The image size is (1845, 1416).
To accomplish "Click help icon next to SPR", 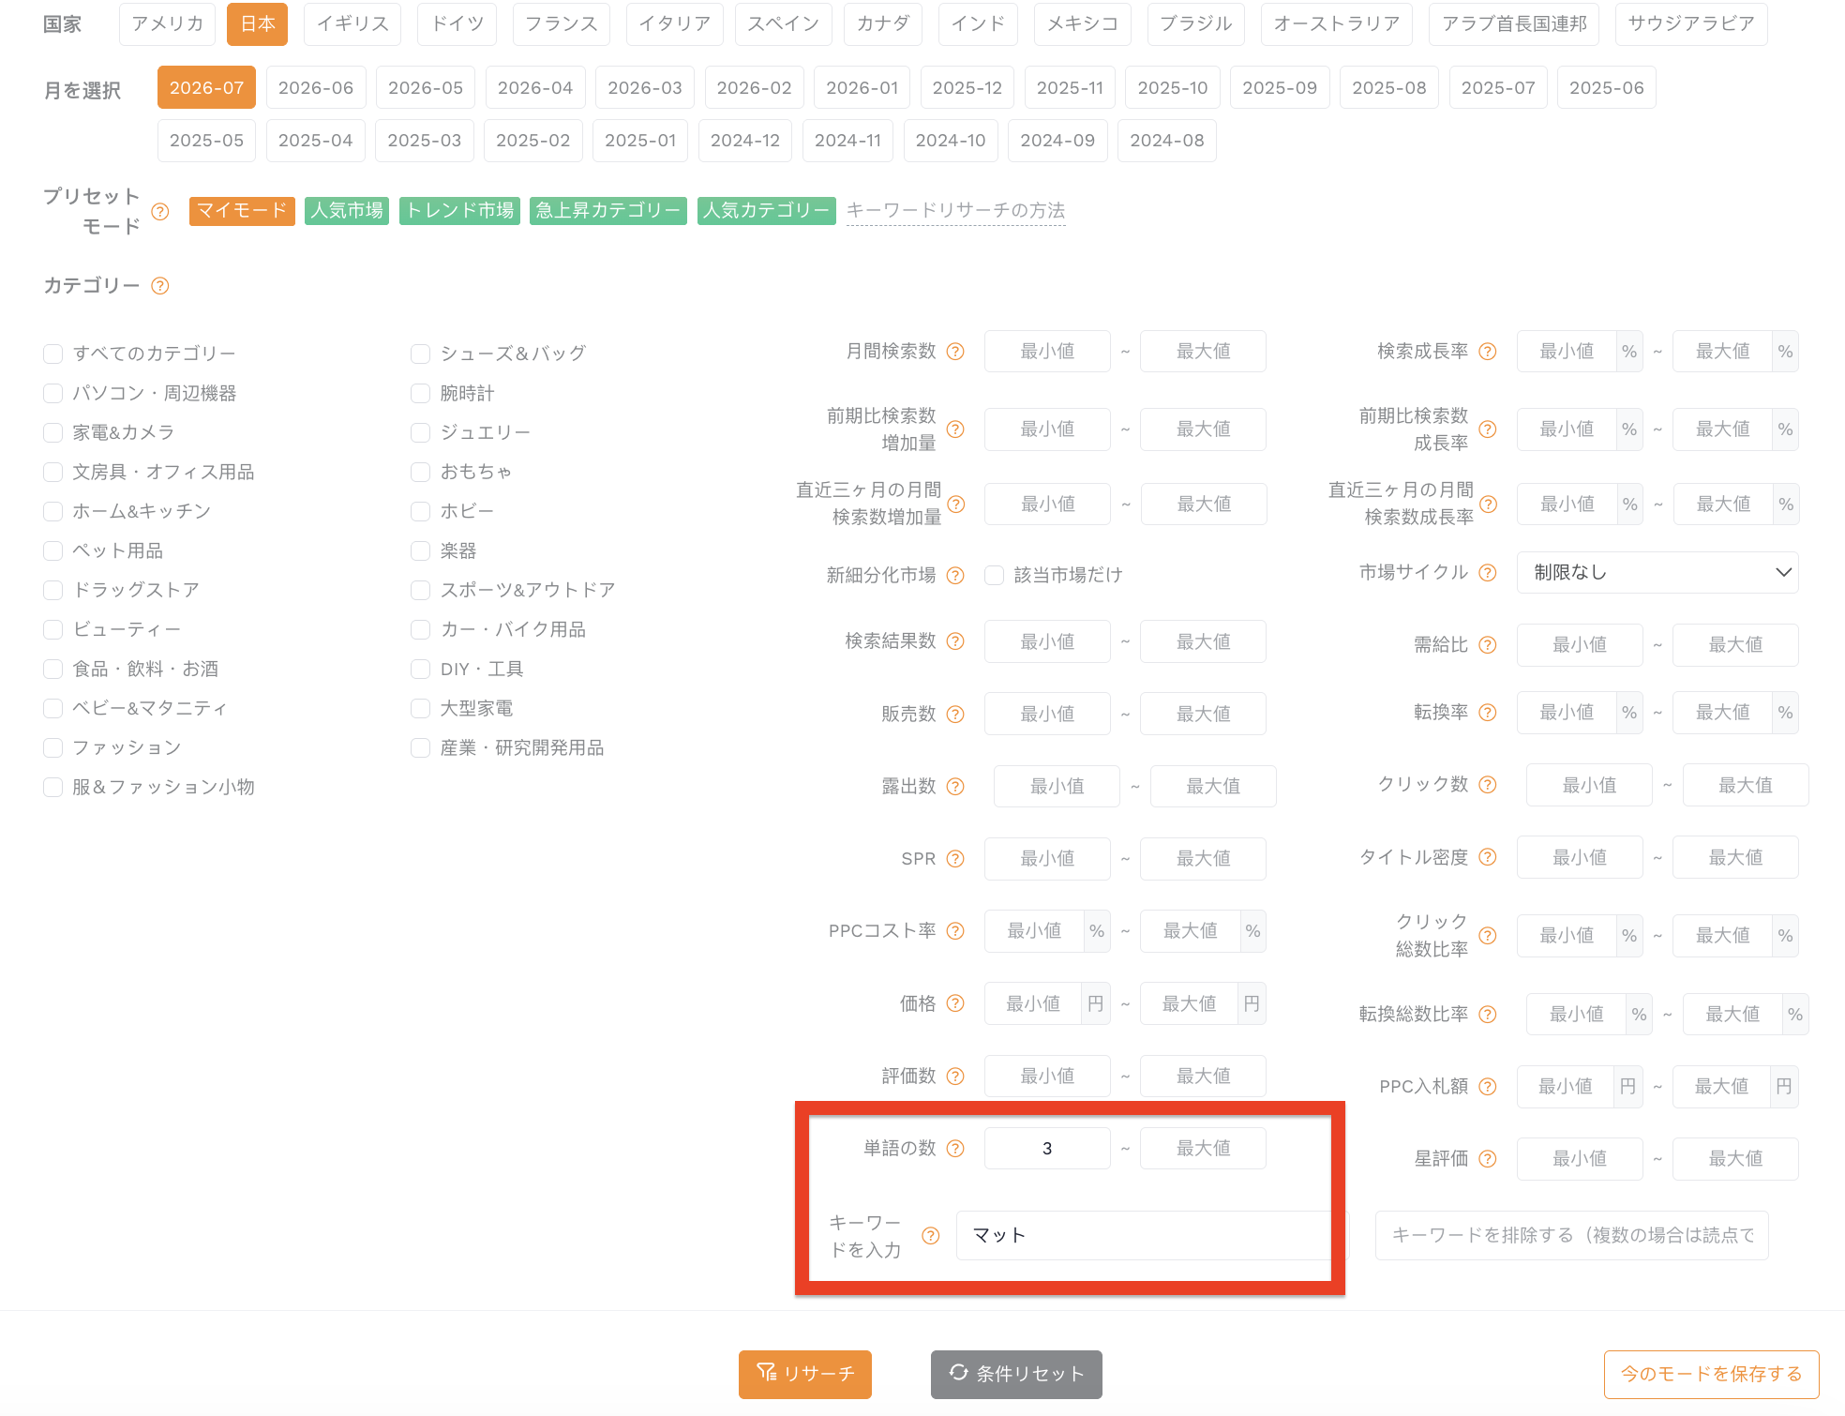I will point(955,859).
